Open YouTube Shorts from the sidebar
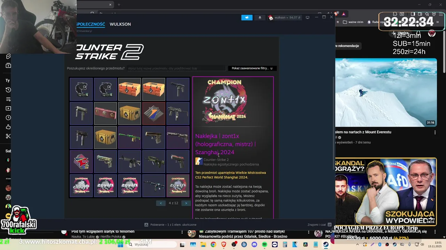446x250 pixels. [8, 56]
